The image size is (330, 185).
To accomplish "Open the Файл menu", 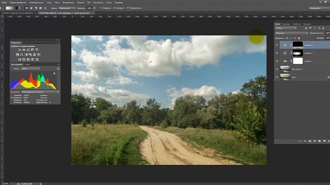I will pyautogui.click(x=5, y=3).
